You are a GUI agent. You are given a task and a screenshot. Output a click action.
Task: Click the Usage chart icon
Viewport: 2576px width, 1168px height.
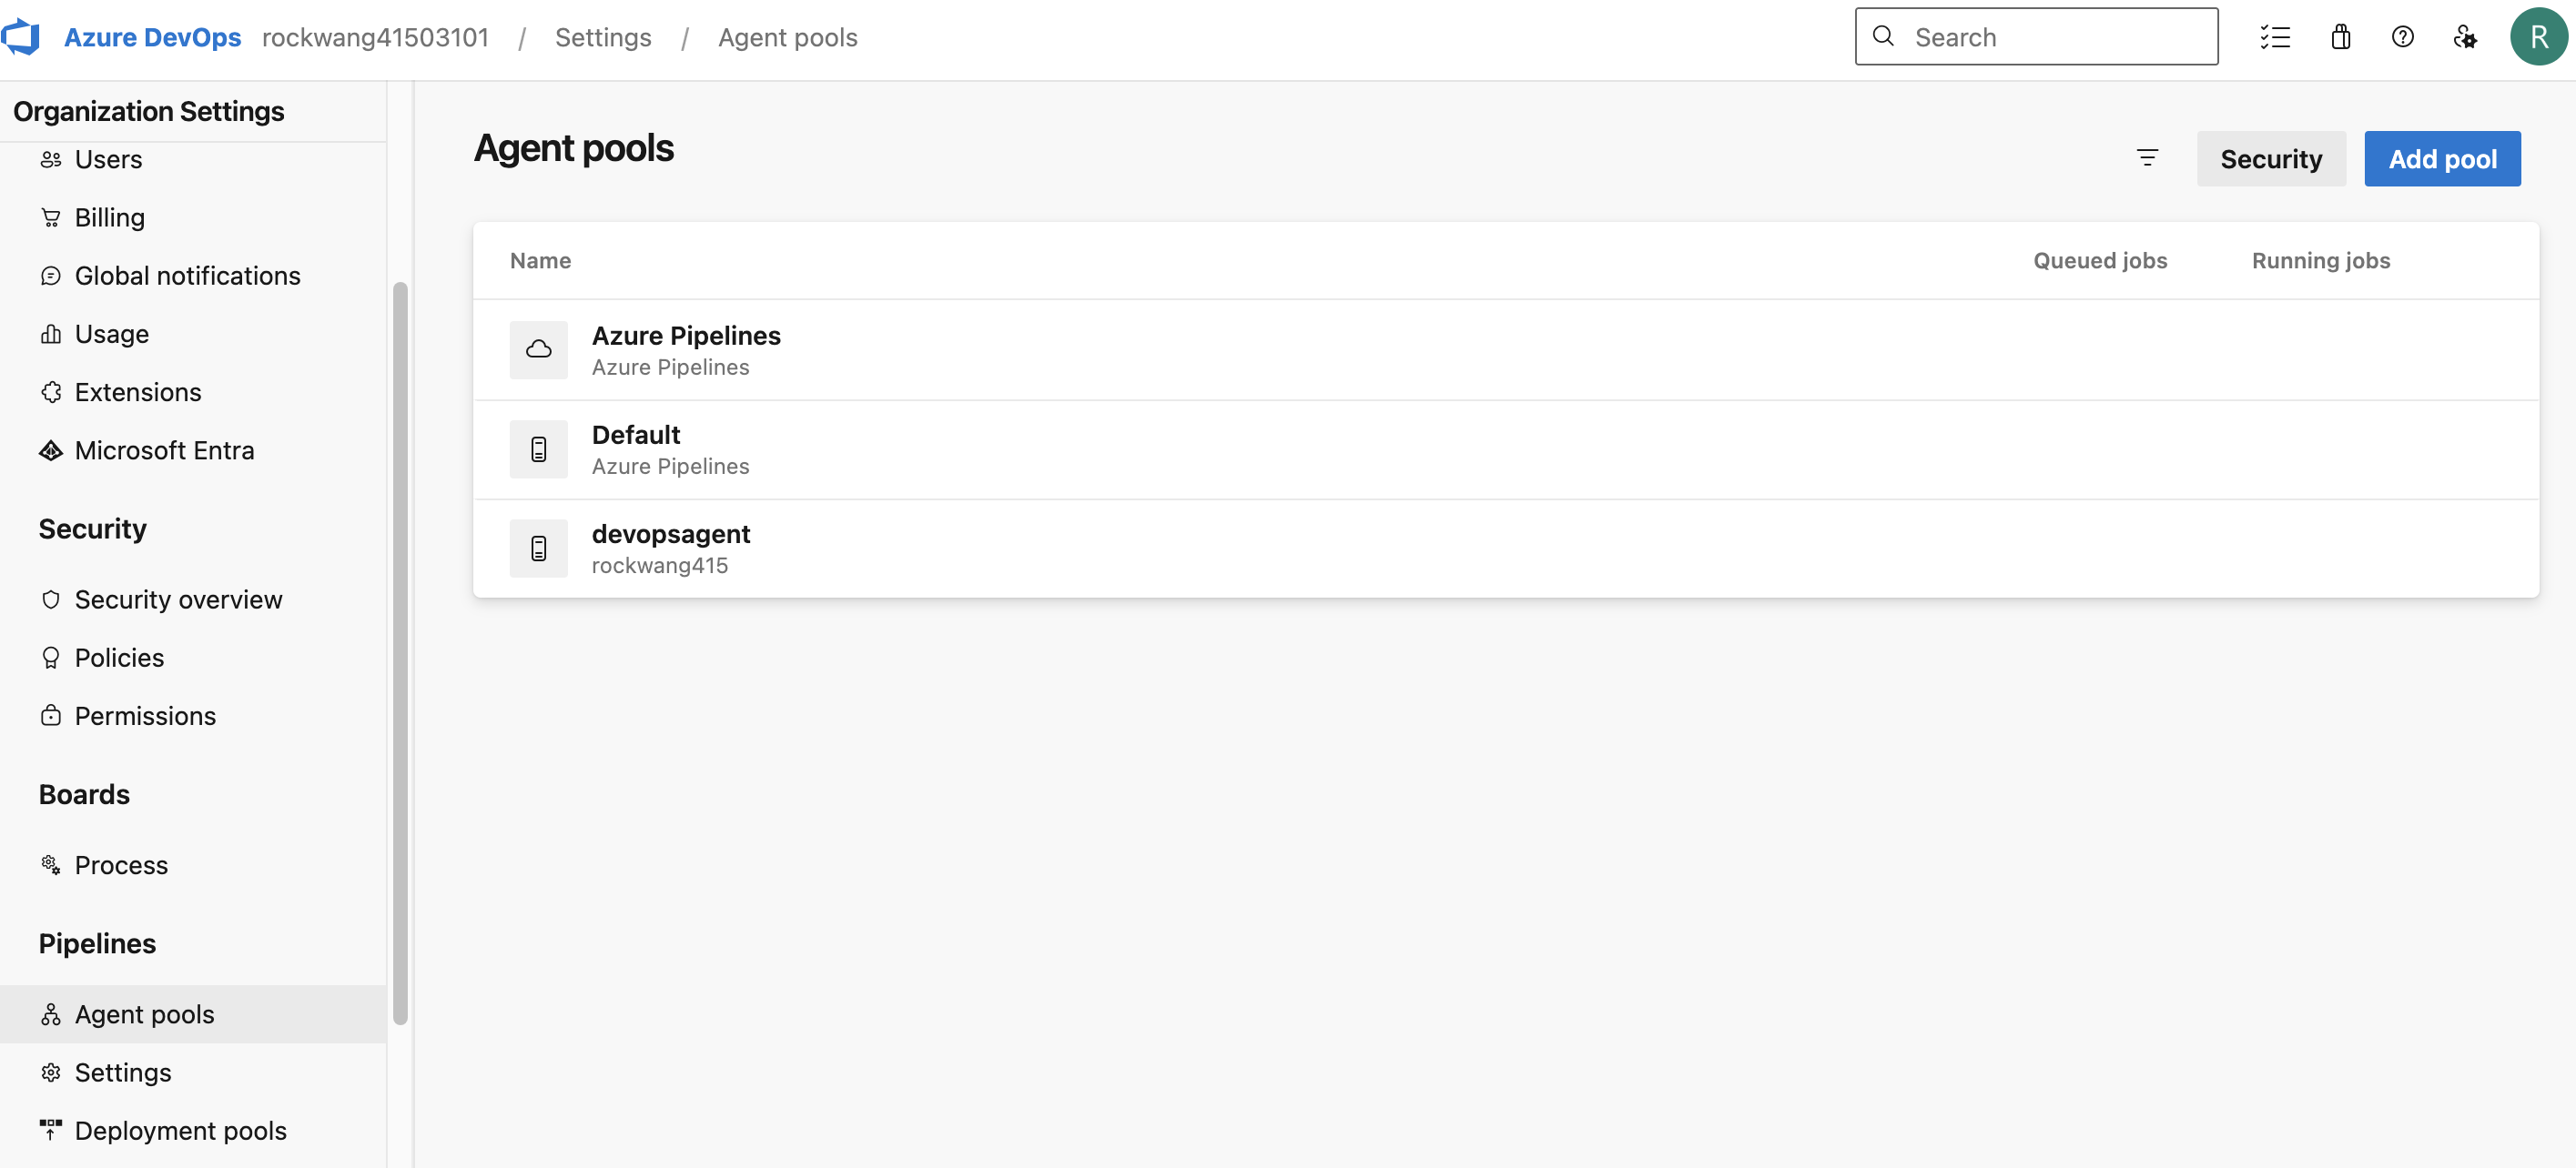click(x=51, y=334)
